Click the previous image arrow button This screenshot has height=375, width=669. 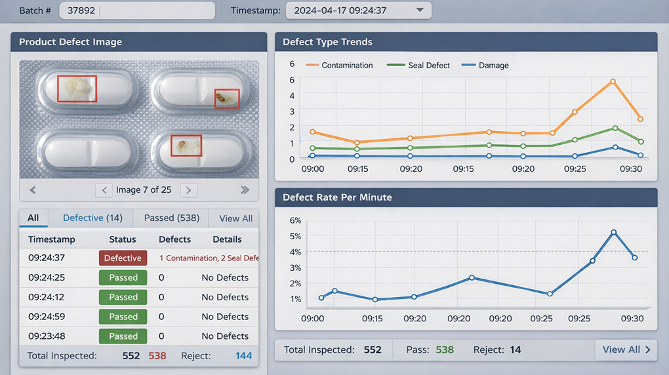click(x=104, y=190)
